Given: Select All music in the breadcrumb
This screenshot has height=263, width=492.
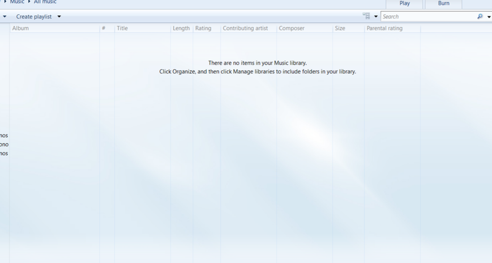Looking at the screenshot, I should coord(45,2).
